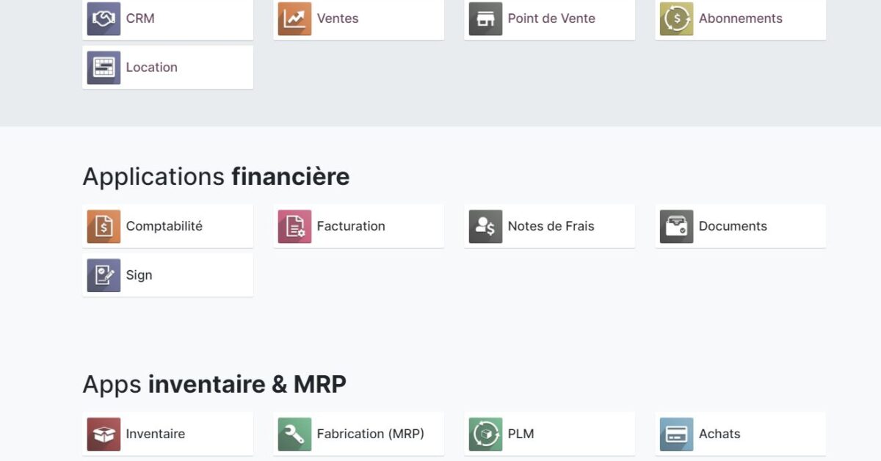Open Achats via its label
The image size is (881, 461).
click(719, 433)
